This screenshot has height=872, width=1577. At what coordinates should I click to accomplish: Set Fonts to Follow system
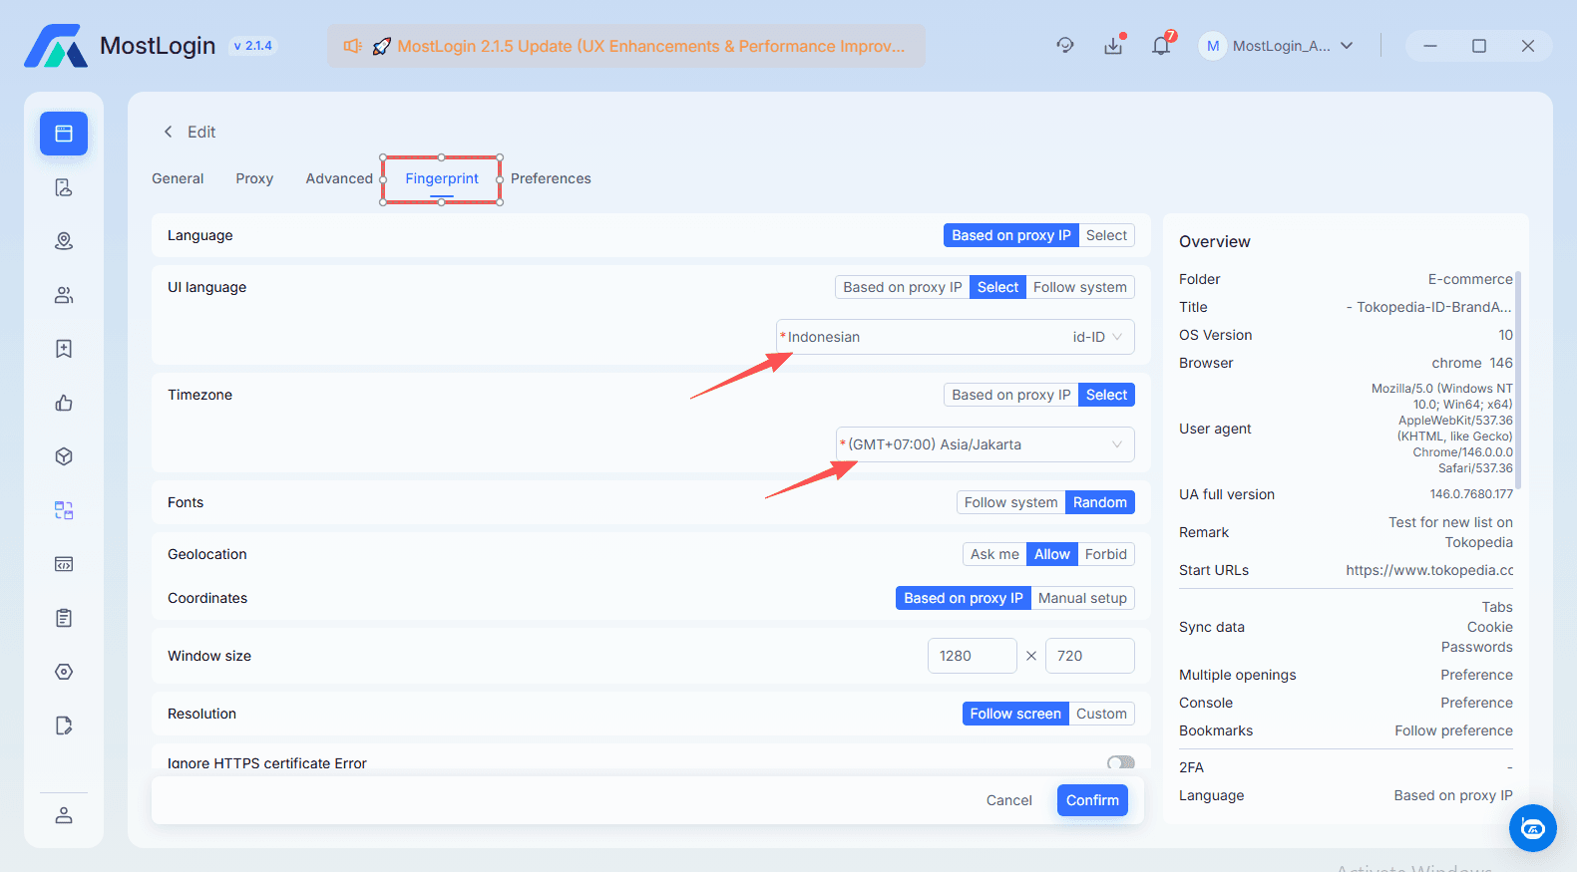[x=1010, y=502]
